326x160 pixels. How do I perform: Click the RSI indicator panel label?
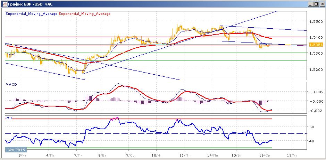point(8,117)
